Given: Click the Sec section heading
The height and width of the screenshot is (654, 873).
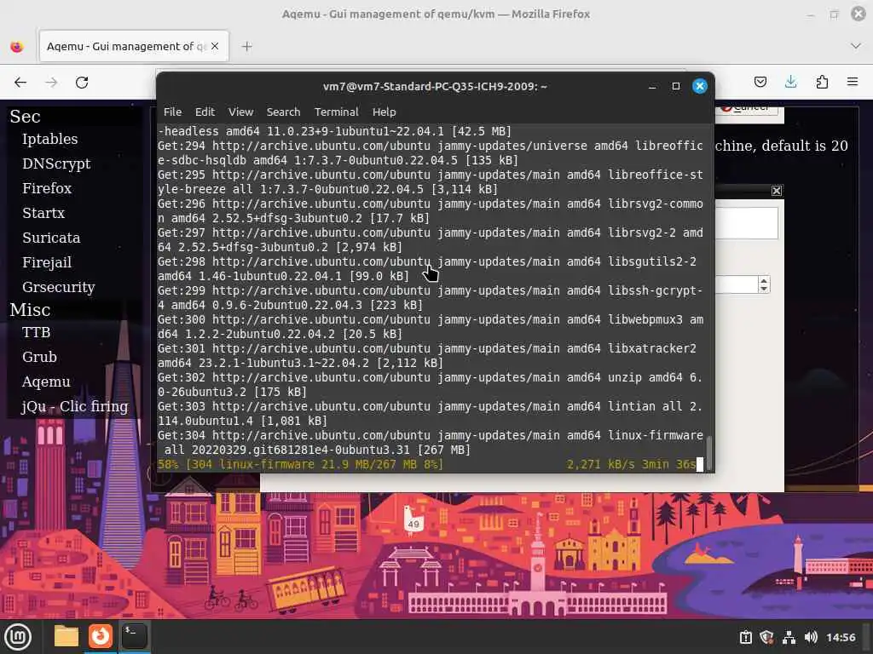Looking at the screenshot, I should pyautogui.click(x=25, y=116).
